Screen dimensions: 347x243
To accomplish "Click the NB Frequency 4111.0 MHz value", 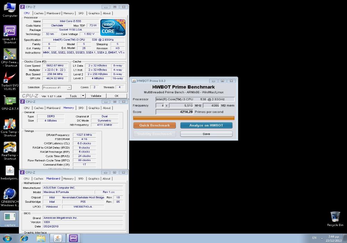I will pyautogui.click(x=104, y=125).
